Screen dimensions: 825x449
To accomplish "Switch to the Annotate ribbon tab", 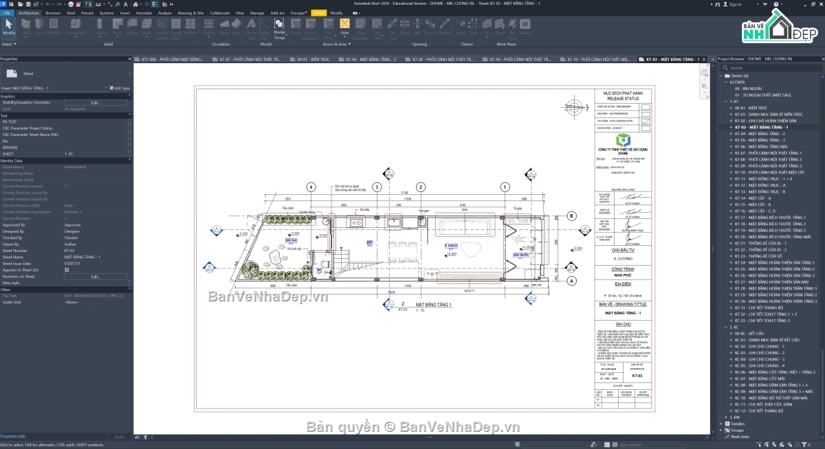I will (x=144, y=13).
